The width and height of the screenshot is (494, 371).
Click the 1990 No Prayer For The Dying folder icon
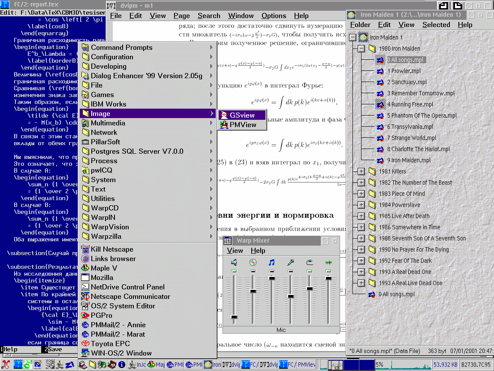tap(372, 249)
